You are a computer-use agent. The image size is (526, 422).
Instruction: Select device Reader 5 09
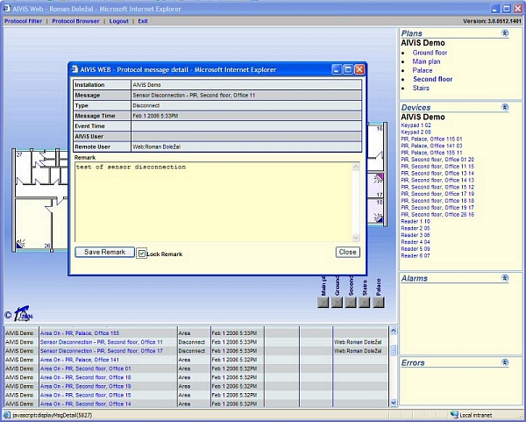[x=416, y=249]
